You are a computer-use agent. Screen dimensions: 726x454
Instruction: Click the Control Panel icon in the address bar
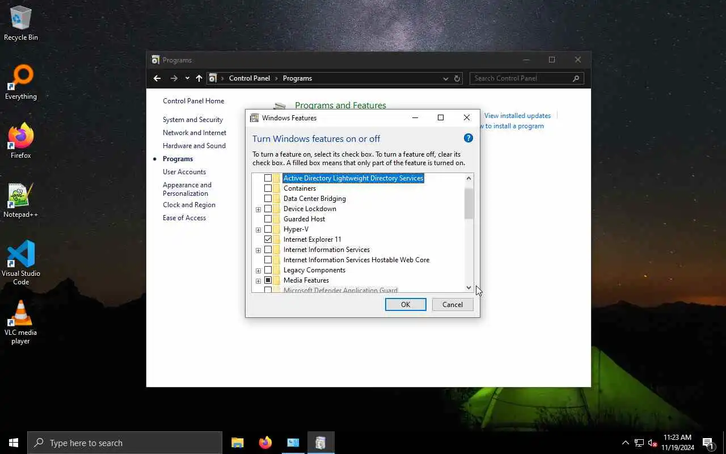pyautogui.click(x=213, y=78)
